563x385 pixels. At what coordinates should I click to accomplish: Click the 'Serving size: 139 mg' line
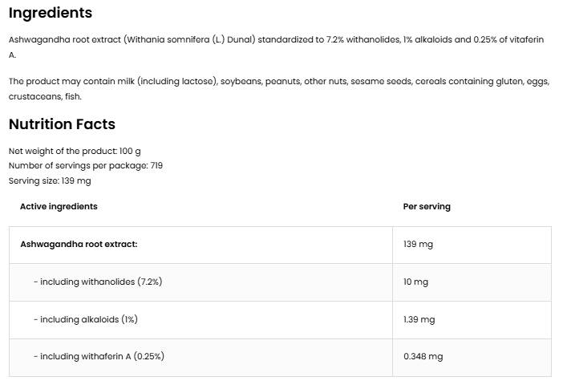tap(50, 180)
